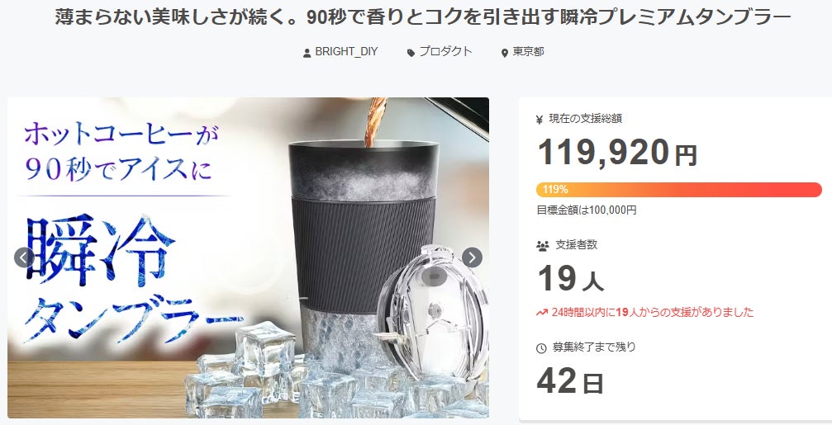Click the user icon beside BRIGHT_DIY

[x=307, y=53]
